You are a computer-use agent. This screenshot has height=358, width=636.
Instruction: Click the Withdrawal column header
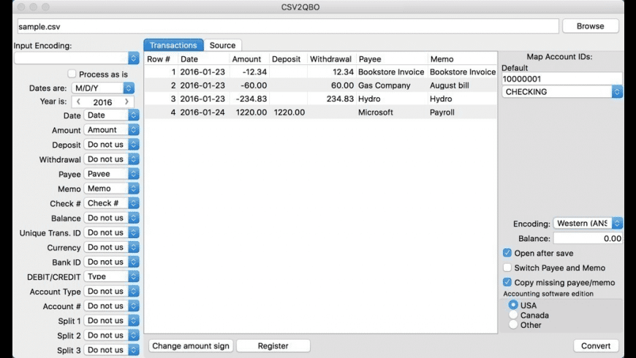(332, 58)
